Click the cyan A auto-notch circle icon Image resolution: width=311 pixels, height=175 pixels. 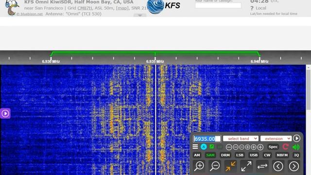[204, 147]
